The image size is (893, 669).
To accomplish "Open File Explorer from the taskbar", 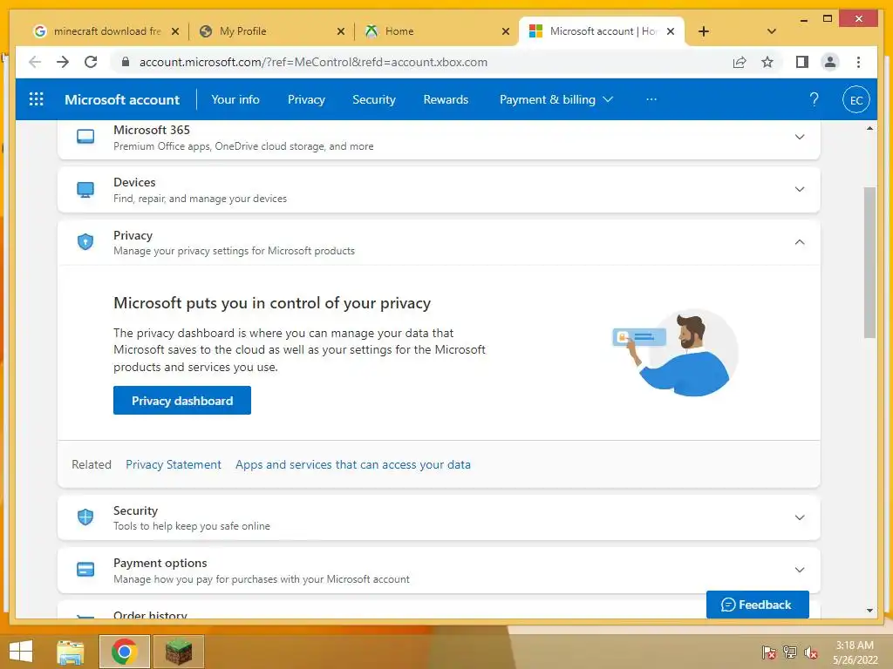I will click(x=71, y=652).
